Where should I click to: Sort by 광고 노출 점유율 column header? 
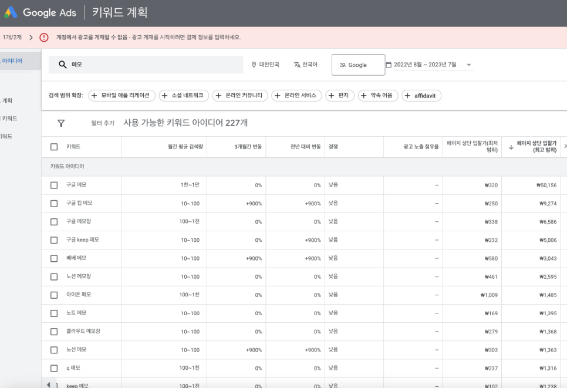tap(421, 147)
